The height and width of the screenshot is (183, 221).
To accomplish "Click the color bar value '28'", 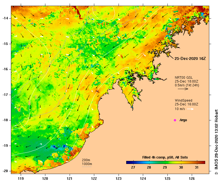I will (x=149, y=167).
